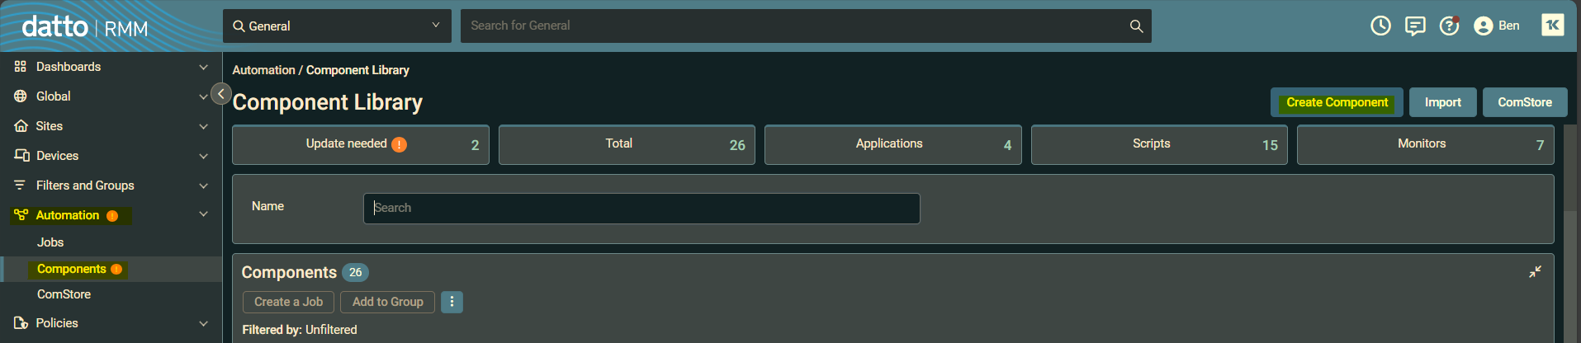Open the chat feedback icon
Screen dimensions: 1581x343
click(x=1415, y=26)
